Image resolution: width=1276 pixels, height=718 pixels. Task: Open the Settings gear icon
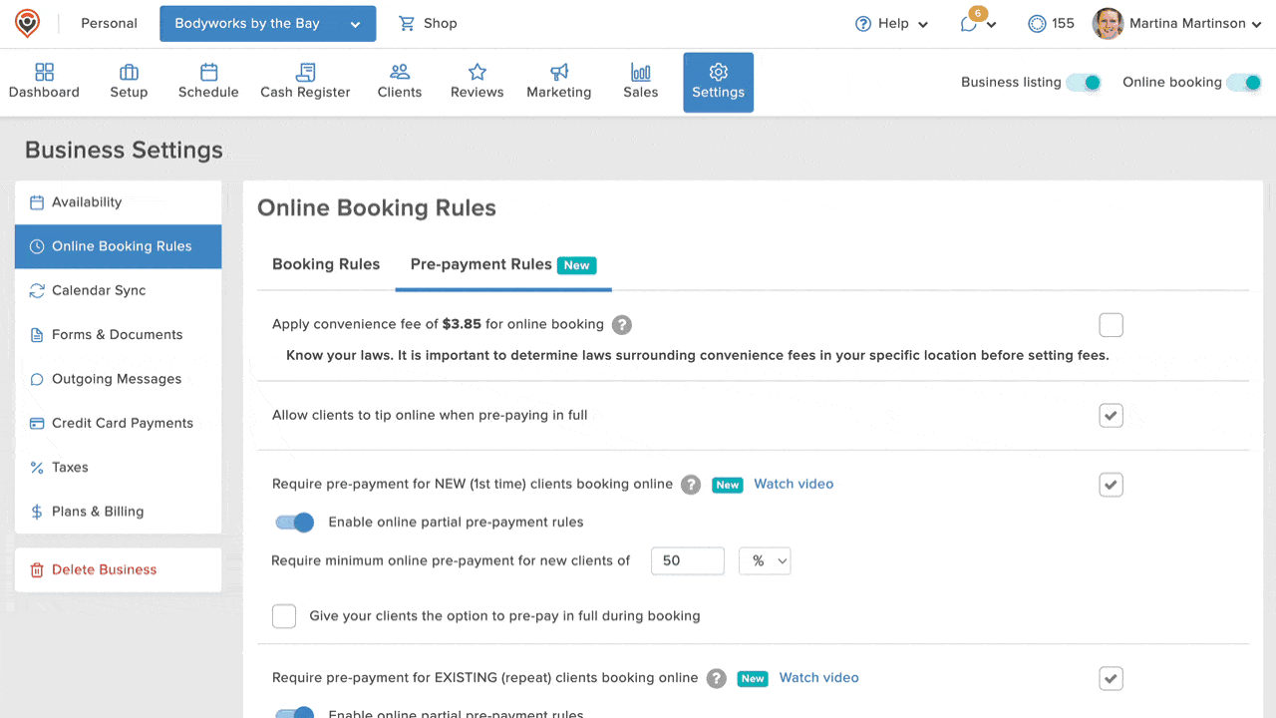[719, 72]
